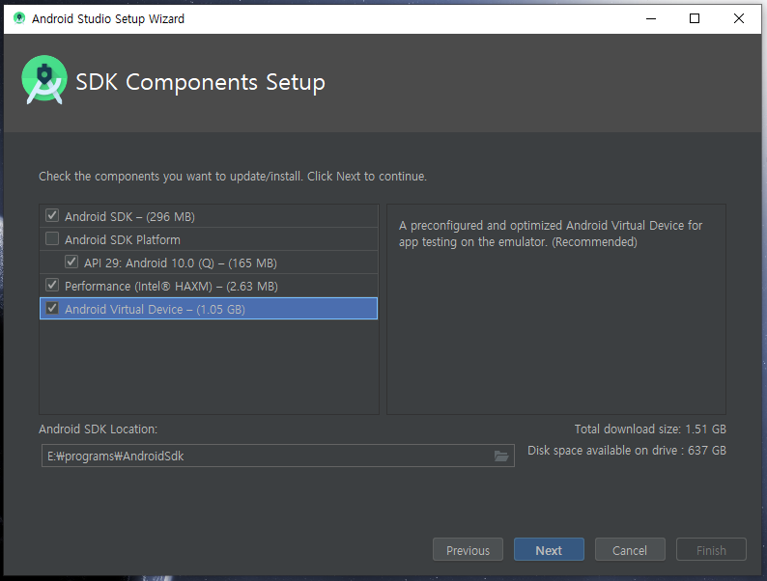767x581 pixels.
Task: Select the Android SDK Platform row
Action: 209,239
